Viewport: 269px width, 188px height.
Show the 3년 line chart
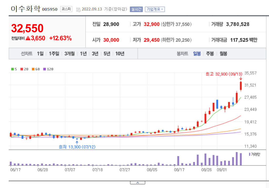coord(95,54)
